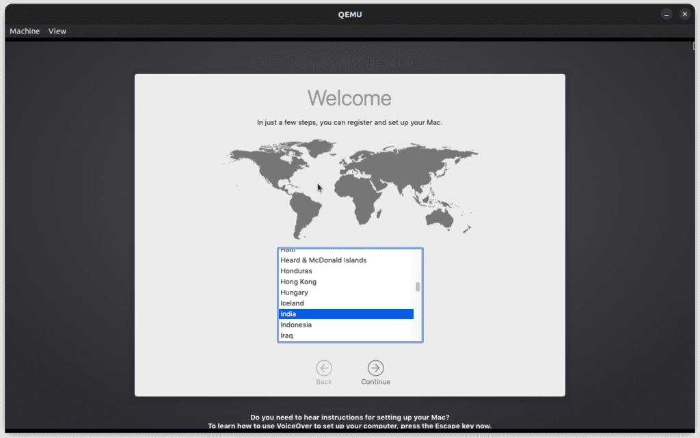Select Hungary in the country list

(346, 292)
